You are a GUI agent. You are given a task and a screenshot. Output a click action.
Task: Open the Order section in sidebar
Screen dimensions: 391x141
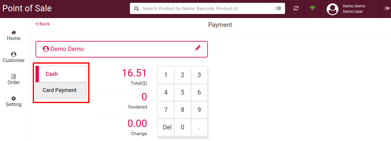14,80
